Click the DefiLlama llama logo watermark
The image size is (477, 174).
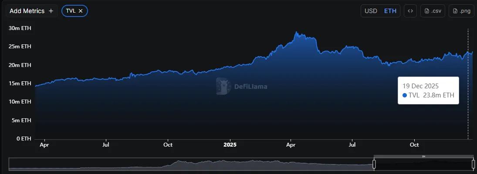pos(223,86)
